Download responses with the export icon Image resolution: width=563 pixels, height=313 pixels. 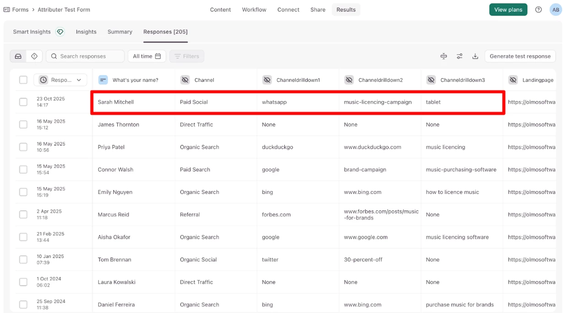[475, 56]
